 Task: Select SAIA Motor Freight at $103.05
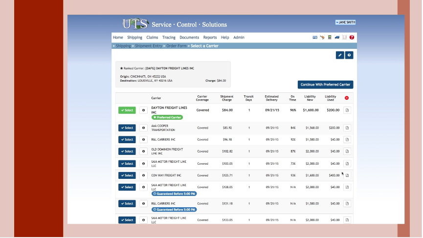127,164
